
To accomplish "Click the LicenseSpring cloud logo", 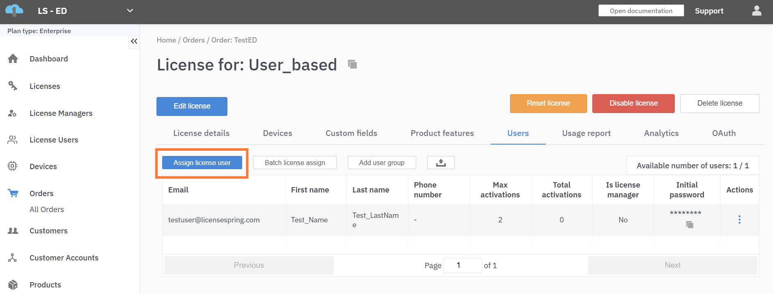I will pyautogui.click(x=14, y=11).
